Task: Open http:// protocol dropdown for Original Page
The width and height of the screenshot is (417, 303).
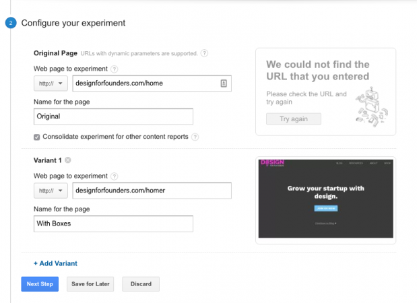Action: (51, 83)
